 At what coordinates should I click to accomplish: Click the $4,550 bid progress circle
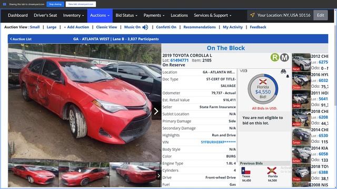[x=263, y=89]
